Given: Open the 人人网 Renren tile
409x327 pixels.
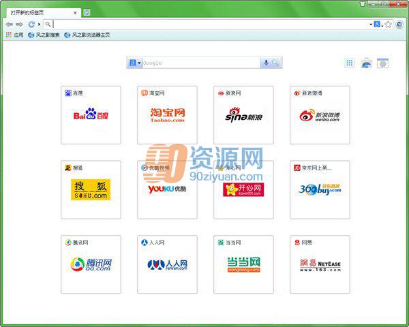Looking at the screenshot, I should coord(167,264).
